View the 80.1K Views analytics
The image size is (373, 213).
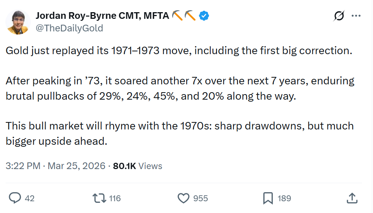click(x=138, y=166)
